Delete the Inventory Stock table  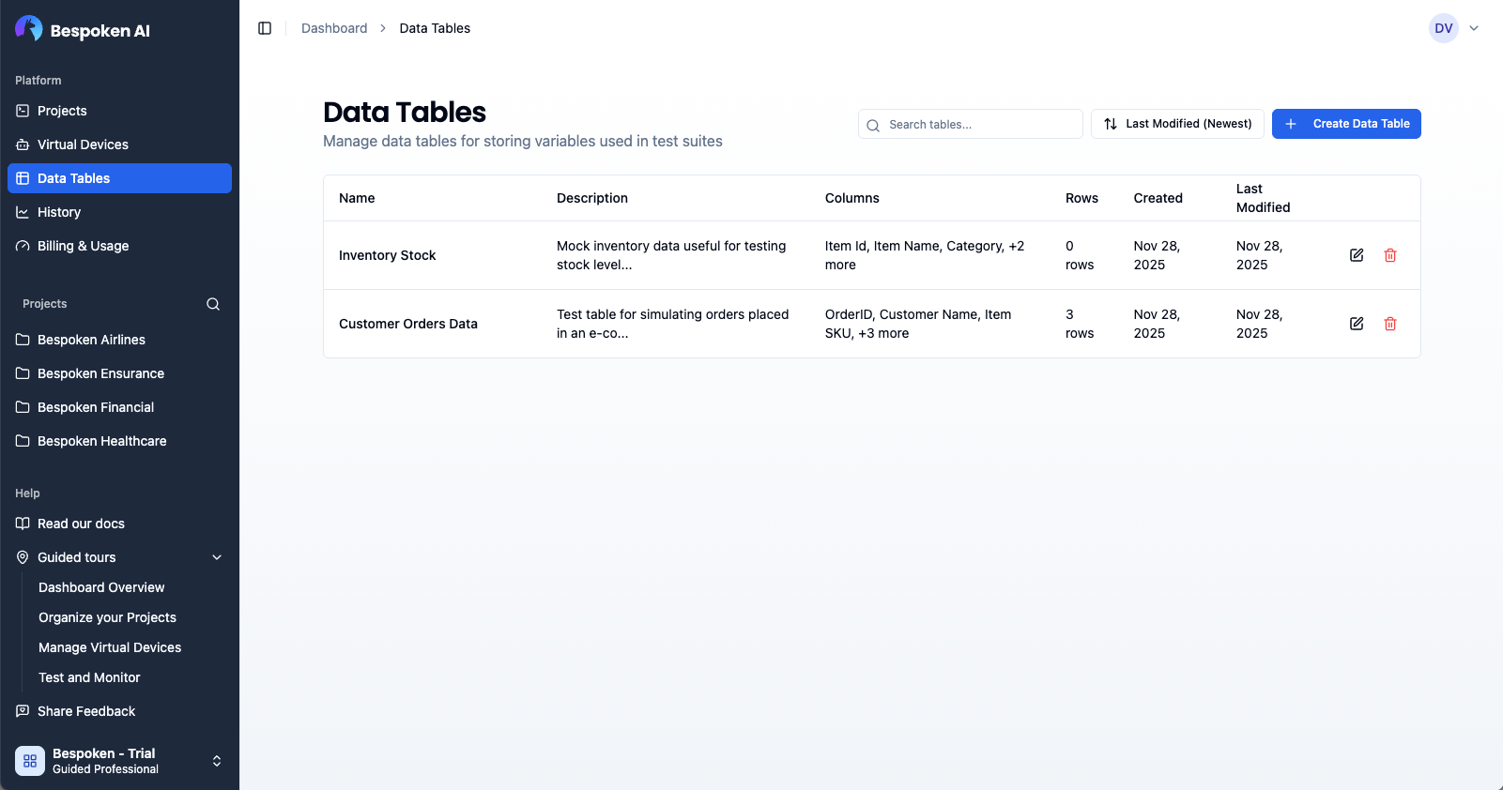point(1390,255)
